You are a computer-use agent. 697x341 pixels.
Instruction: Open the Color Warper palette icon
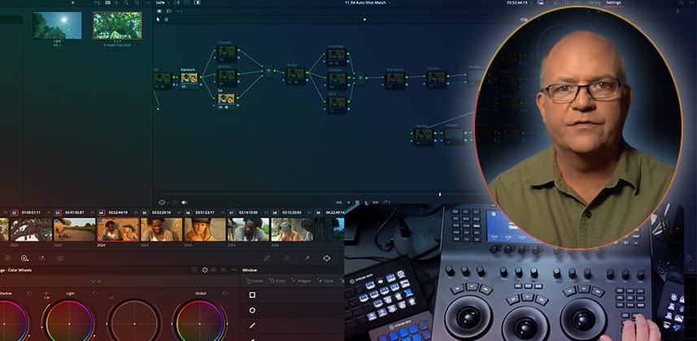[x=287, y=258]
